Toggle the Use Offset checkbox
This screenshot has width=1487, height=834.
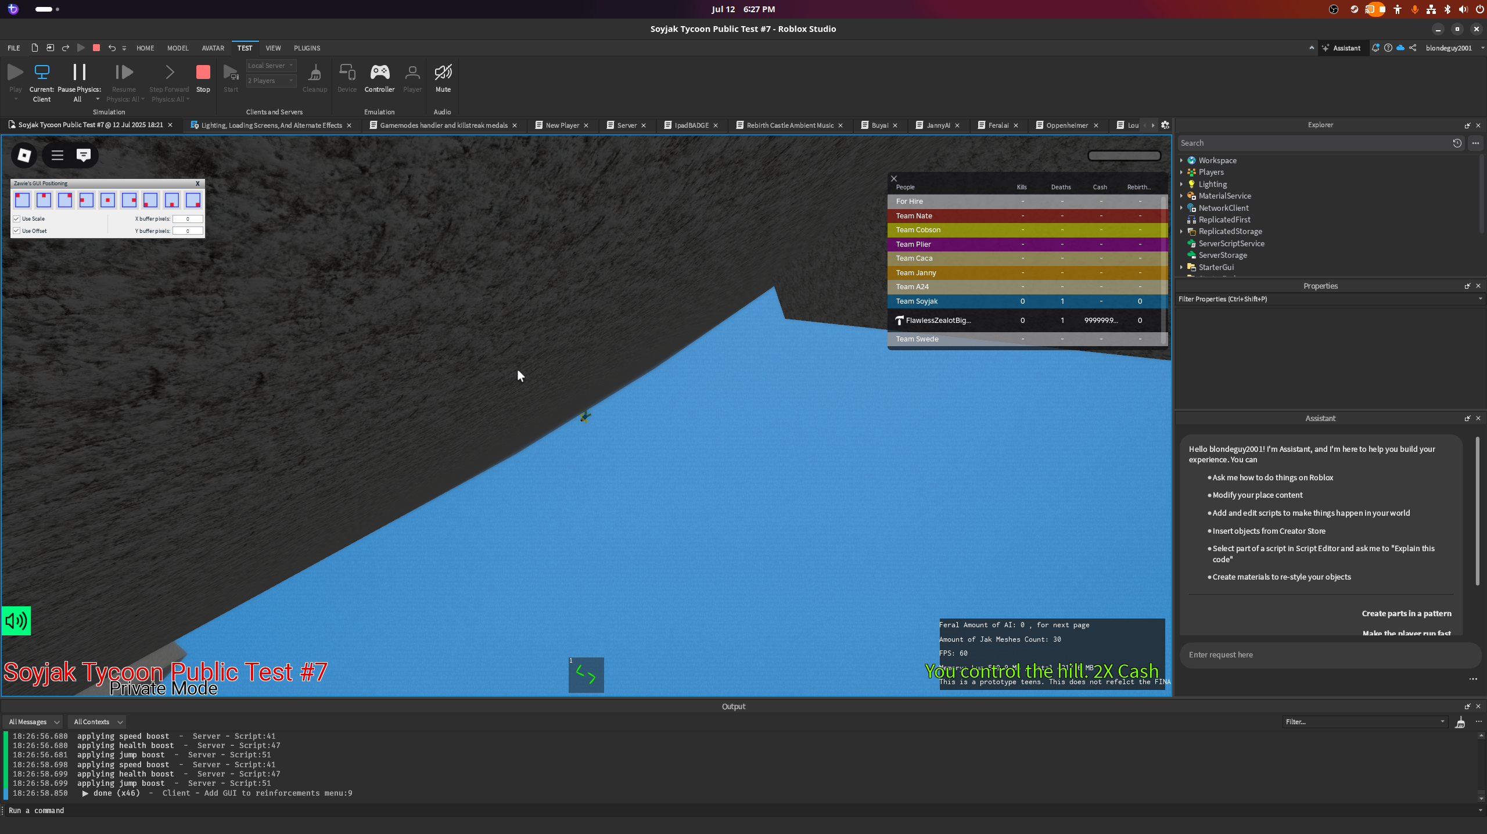[x=17, y=231]
